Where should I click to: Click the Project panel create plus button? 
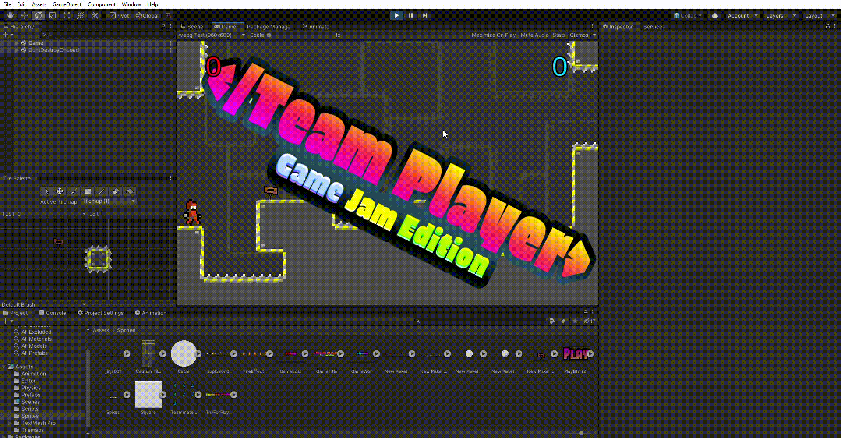(x=7, y=321)
